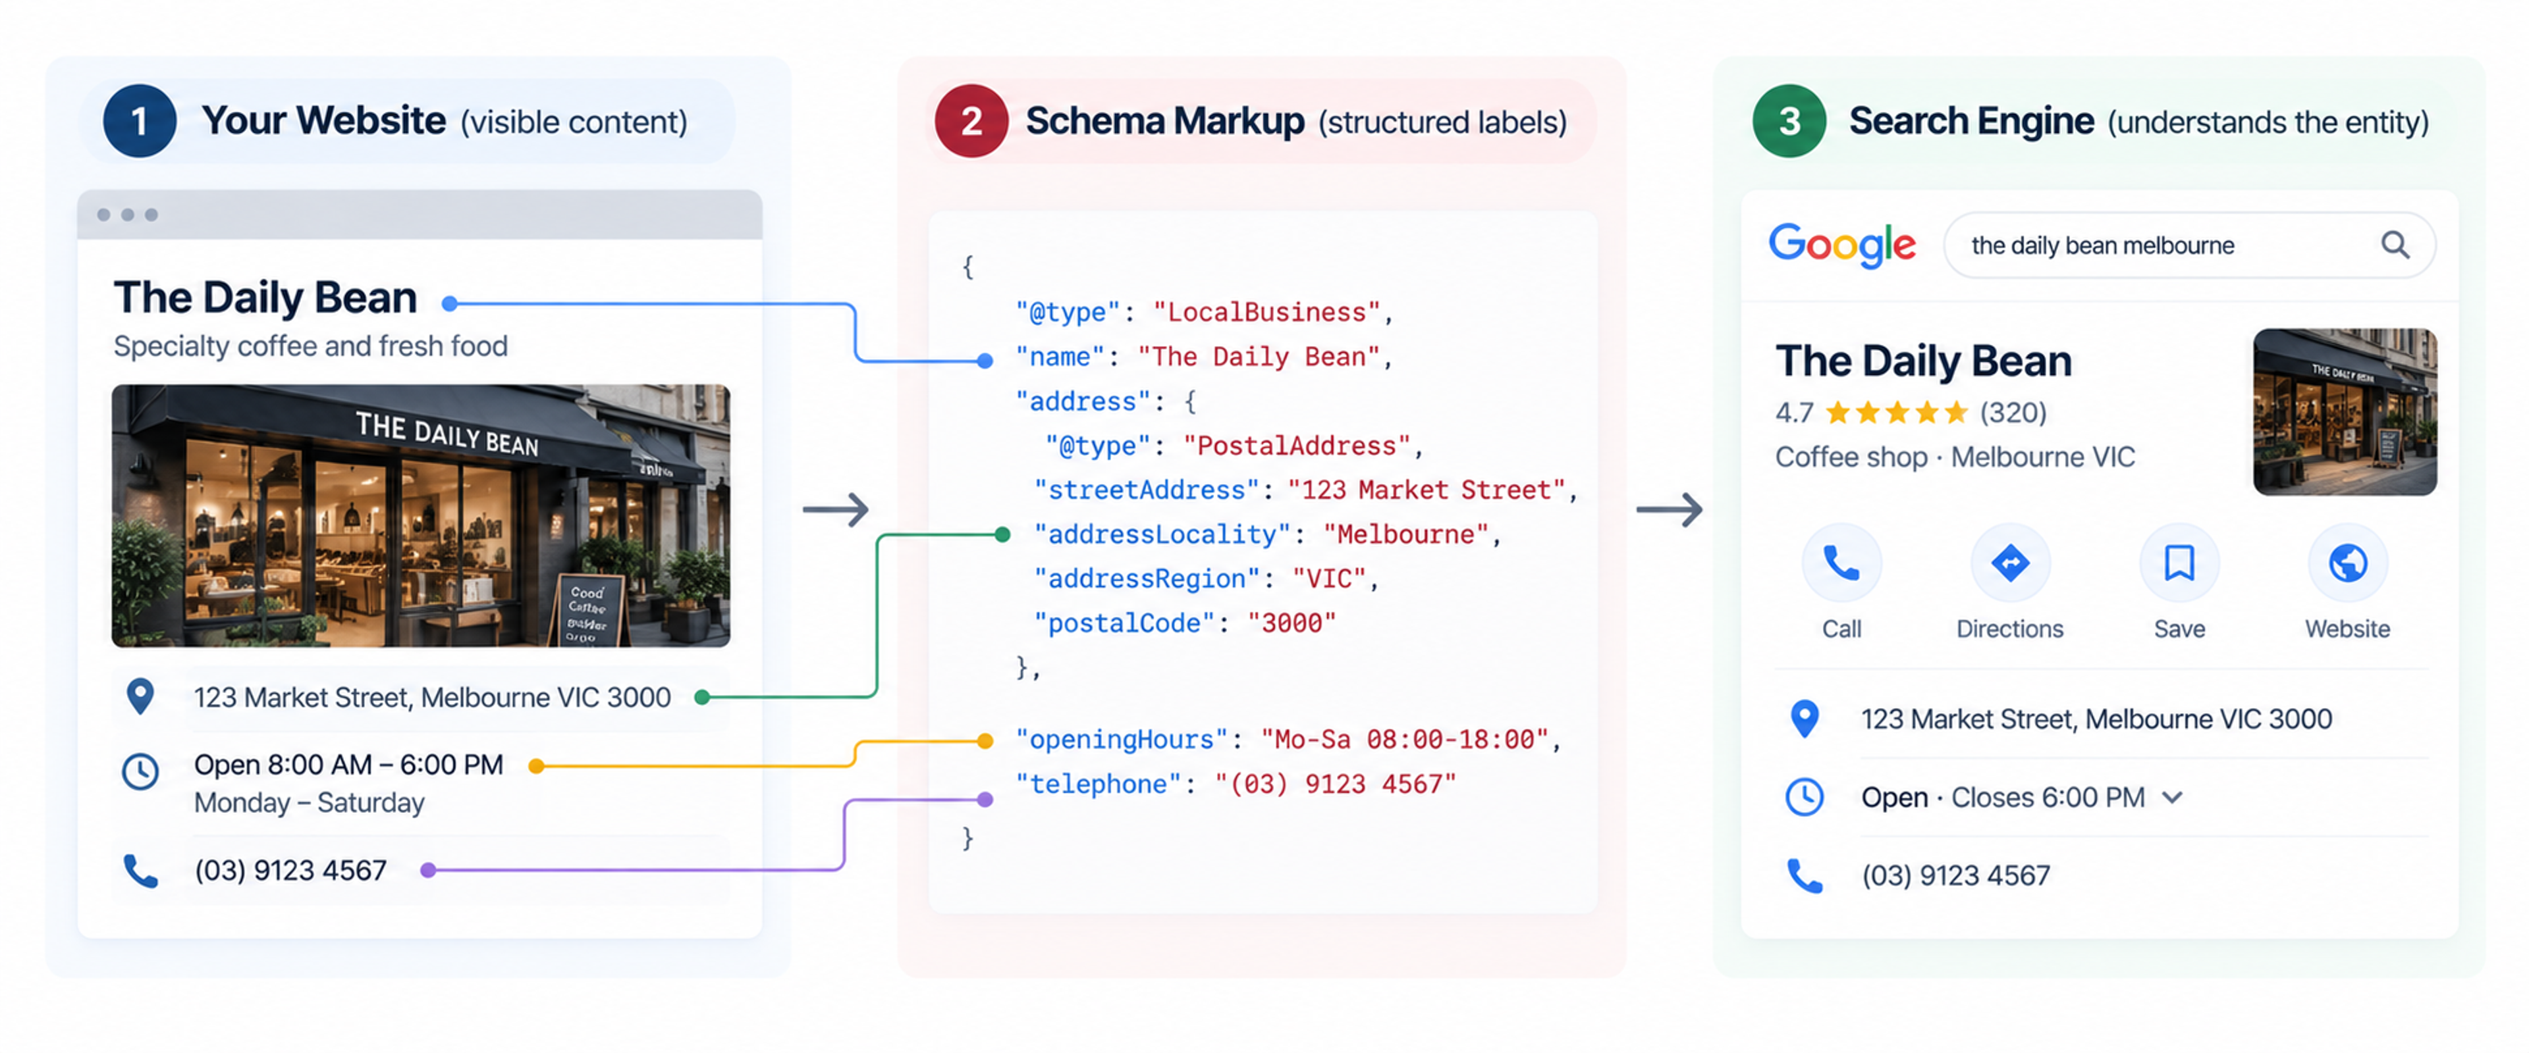This screenshot has width=2529, height=1053.
Task: Click the "name" key in the schema
Action: pos(1059,356)
